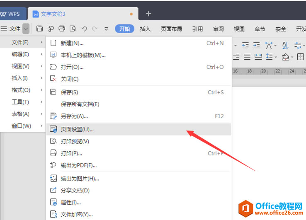Screen dimensions: 306x220
Task: Choose 保存所有文档(E) entry
Action: coord(139,104)
